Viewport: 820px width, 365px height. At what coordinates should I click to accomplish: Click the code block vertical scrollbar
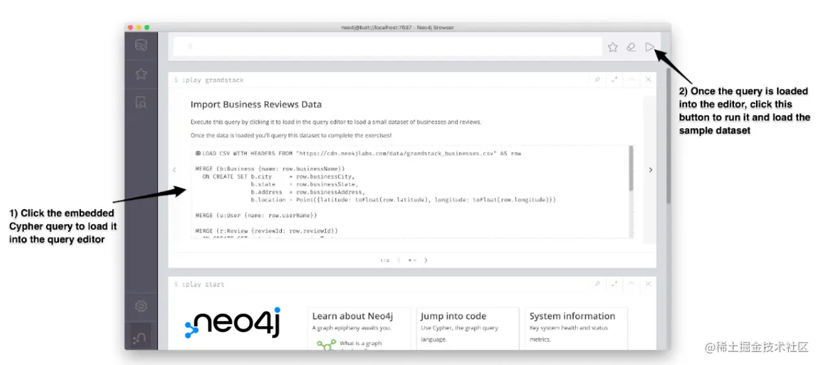tap(631, 169)
